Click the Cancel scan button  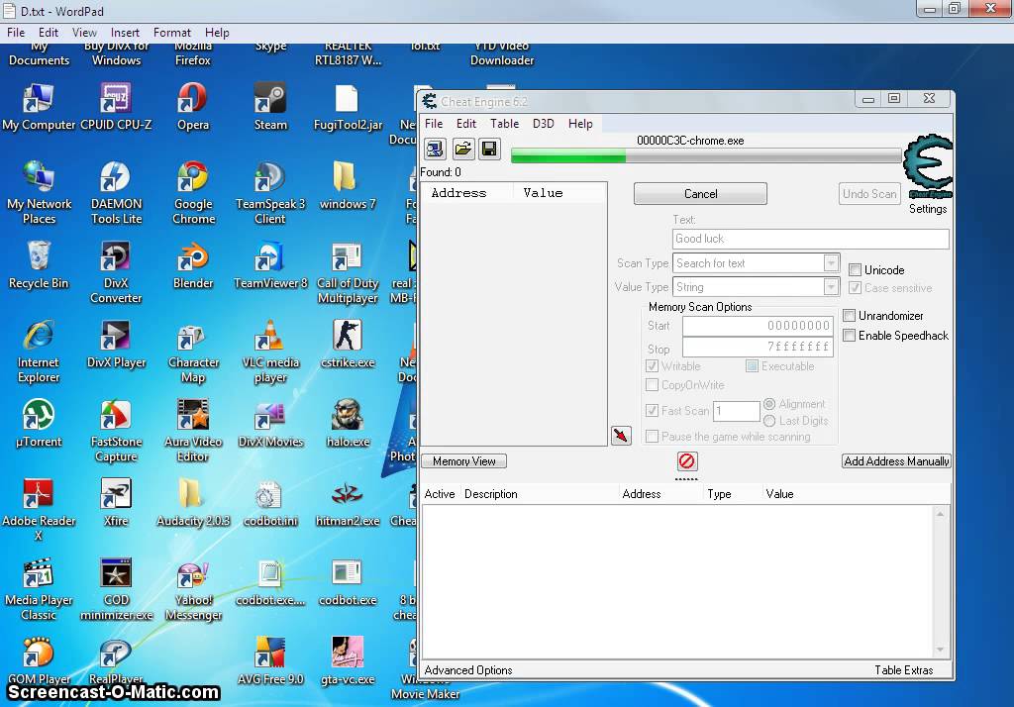pyautogui.click(x=700, y=194)
